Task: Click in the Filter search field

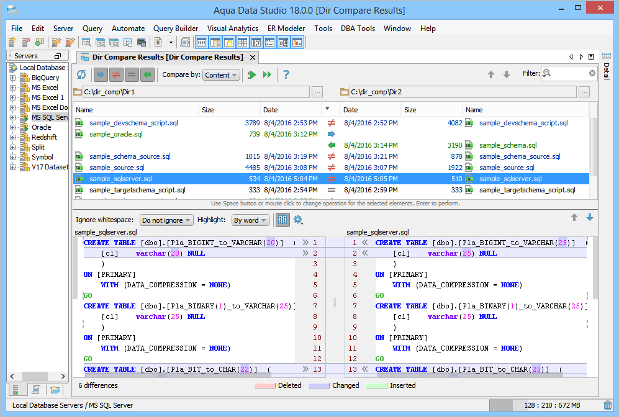Action: tap(569, 74)
